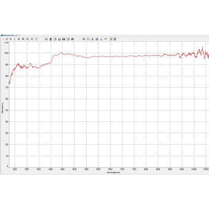Click the blank page document icon
This screenshot has width=209, height=209.
55,39
